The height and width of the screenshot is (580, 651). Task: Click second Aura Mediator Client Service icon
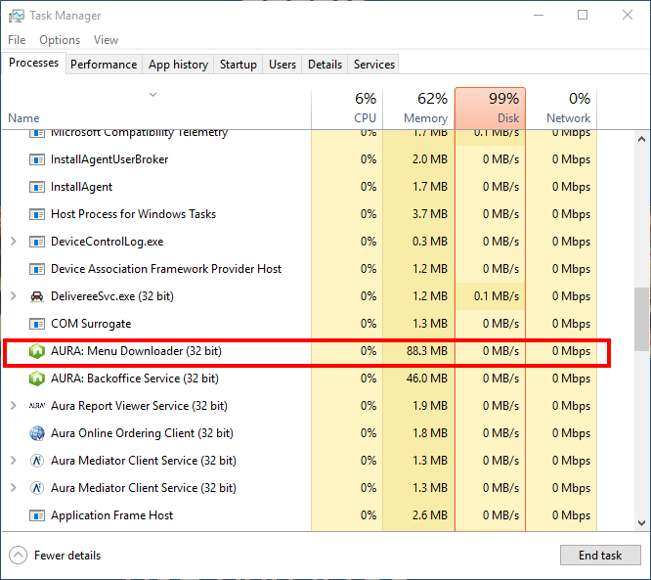(x=37, y=488)
